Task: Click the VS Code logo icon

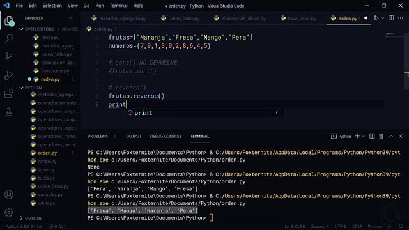Action: (x=6, y=6)
